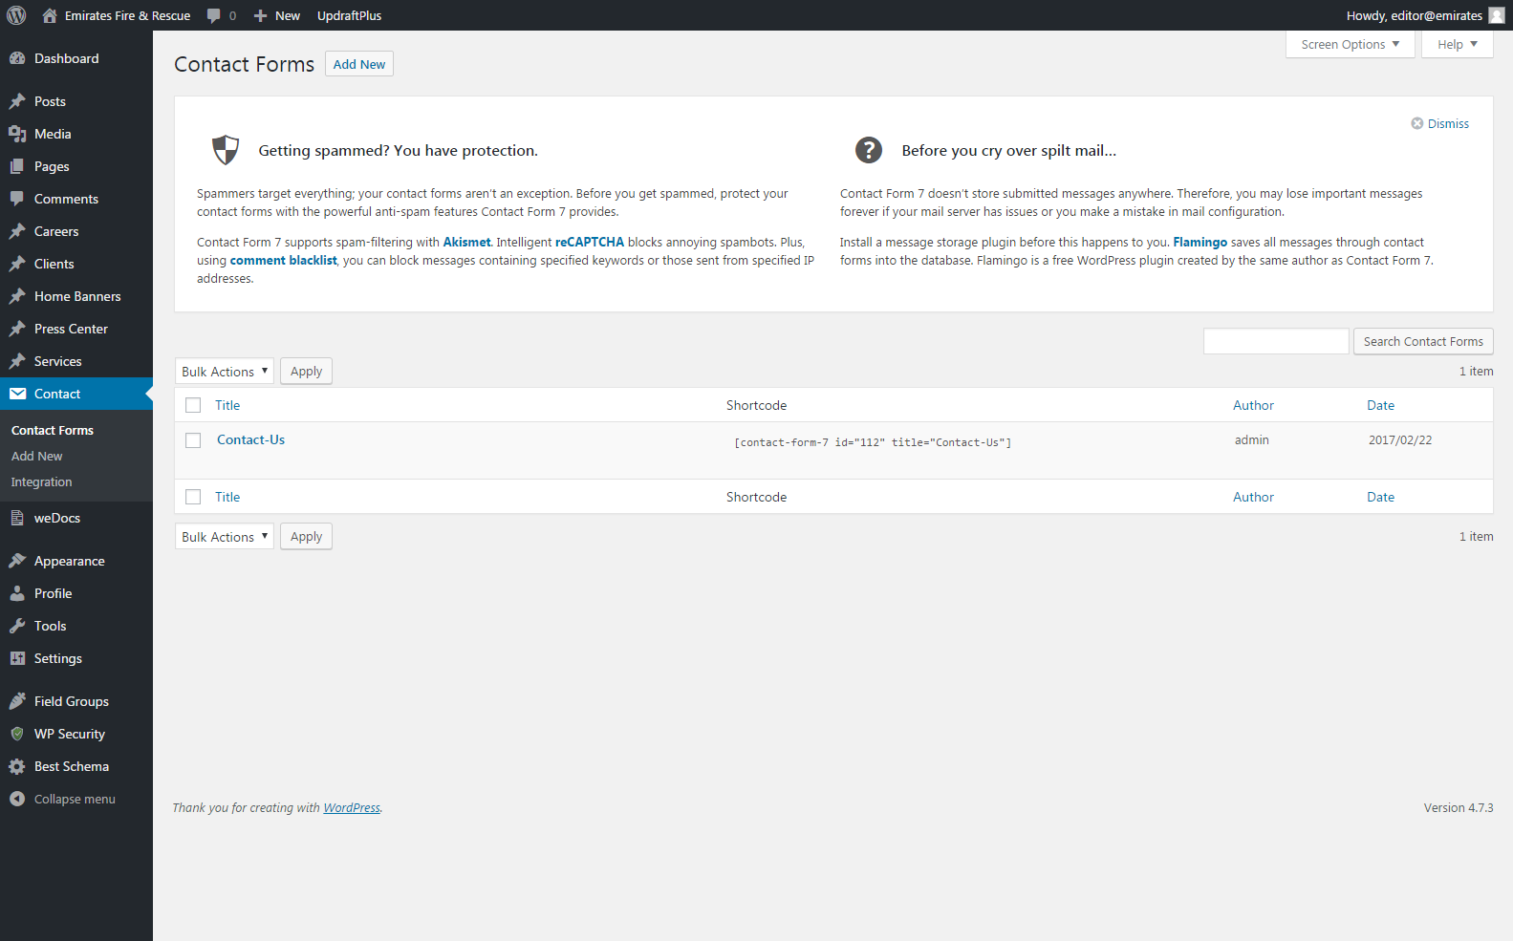
Task: Open the top Bulk Actions dropdown
Action: click(x=224, y=372)
